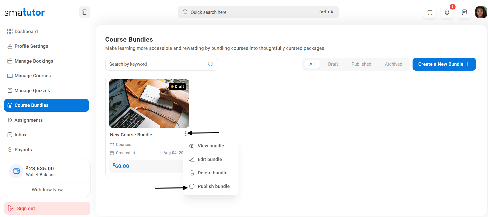Select Delete bundle option

tap(212, 173)
